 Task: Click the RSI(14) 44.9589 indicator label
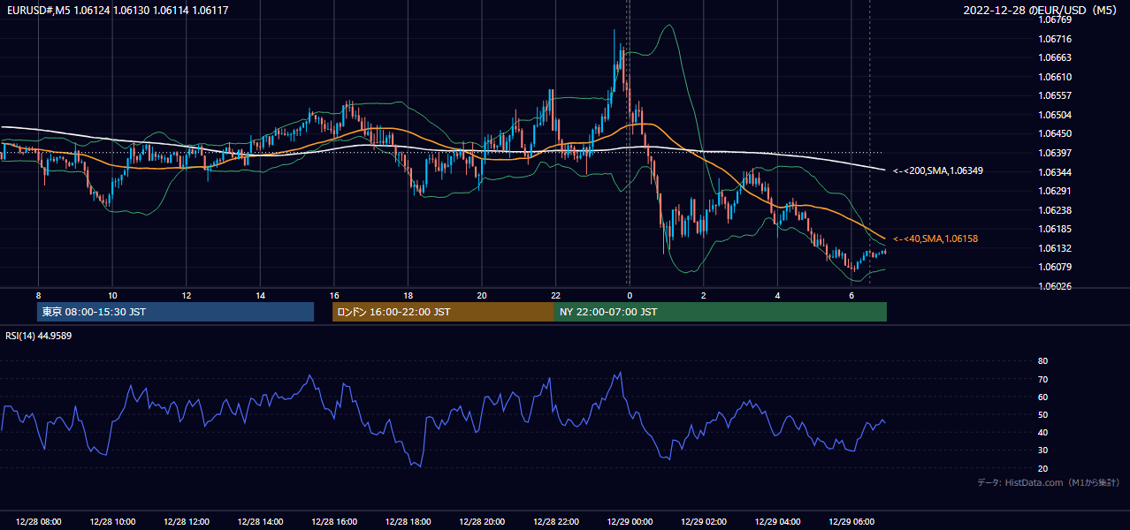pyautogui.click(x=39, y=336)
